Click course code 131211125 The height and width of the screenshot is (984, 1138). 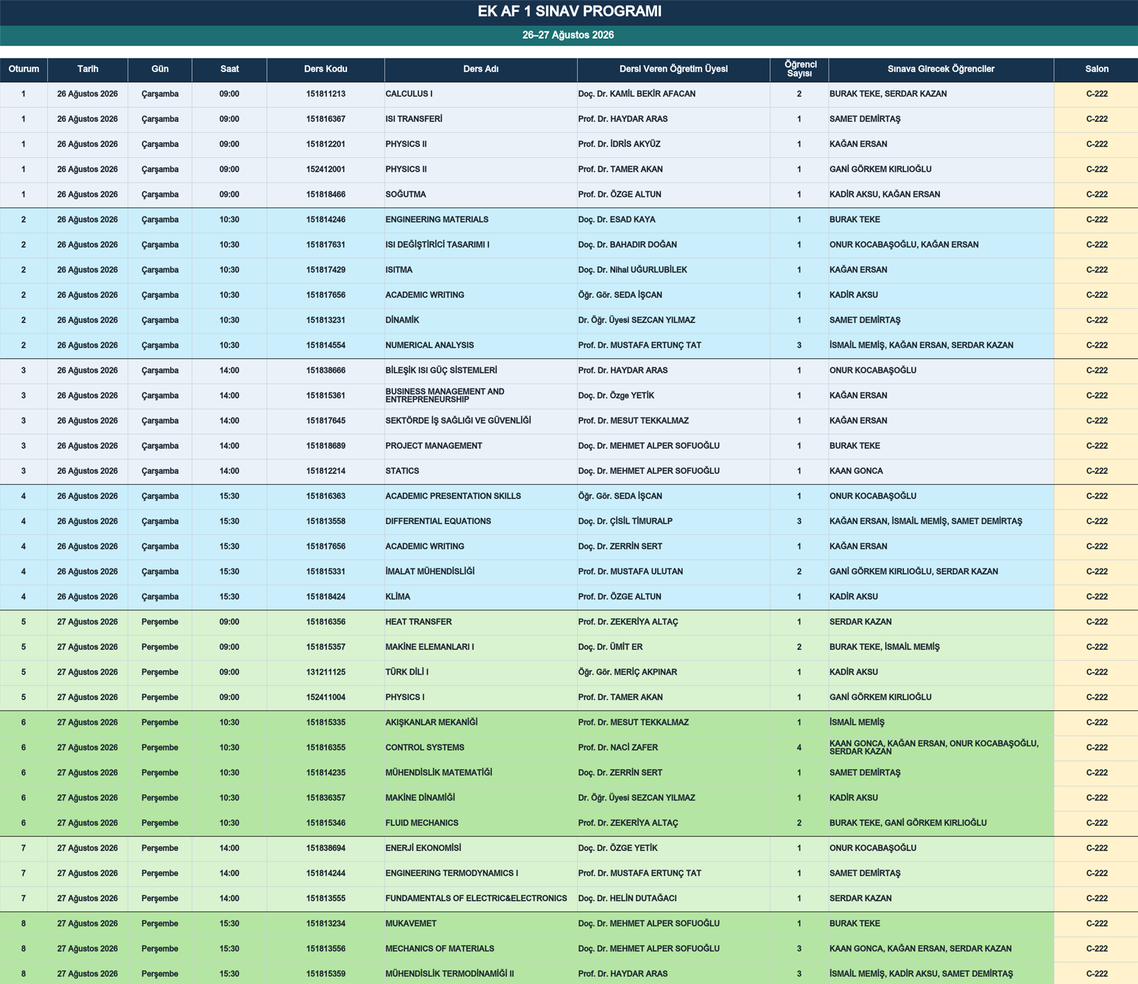[x=326, y=672]
